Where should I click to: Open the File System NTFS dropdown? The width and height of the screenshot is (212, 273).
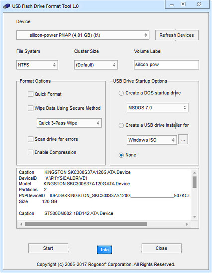point(37,65)
